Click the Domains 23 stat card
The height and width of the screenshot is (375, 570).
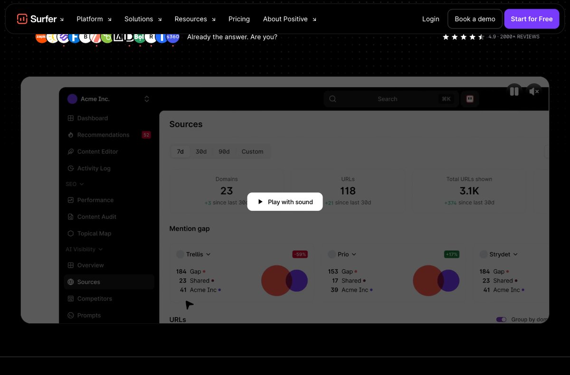pyautogui.click(x=227, y=191)
